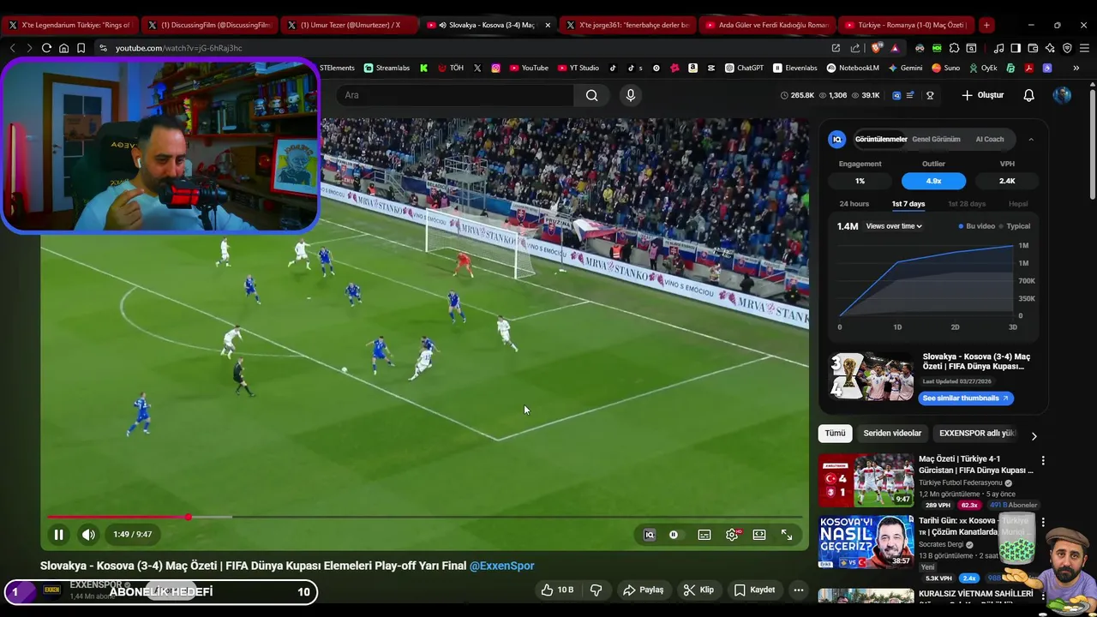This screenshot has width=1097, height=617.
Task: Click the search magnifier button
Action: pyautogui.click(x=592, y=95)
